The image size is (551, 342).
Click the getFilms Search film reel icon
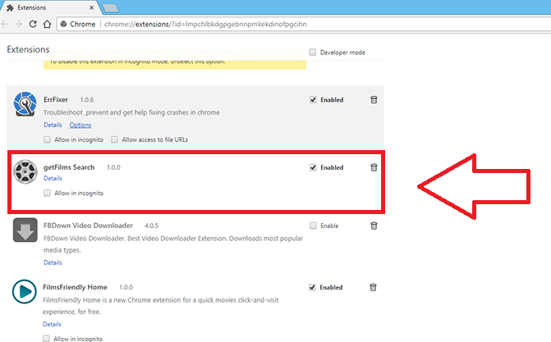(25, 171)
